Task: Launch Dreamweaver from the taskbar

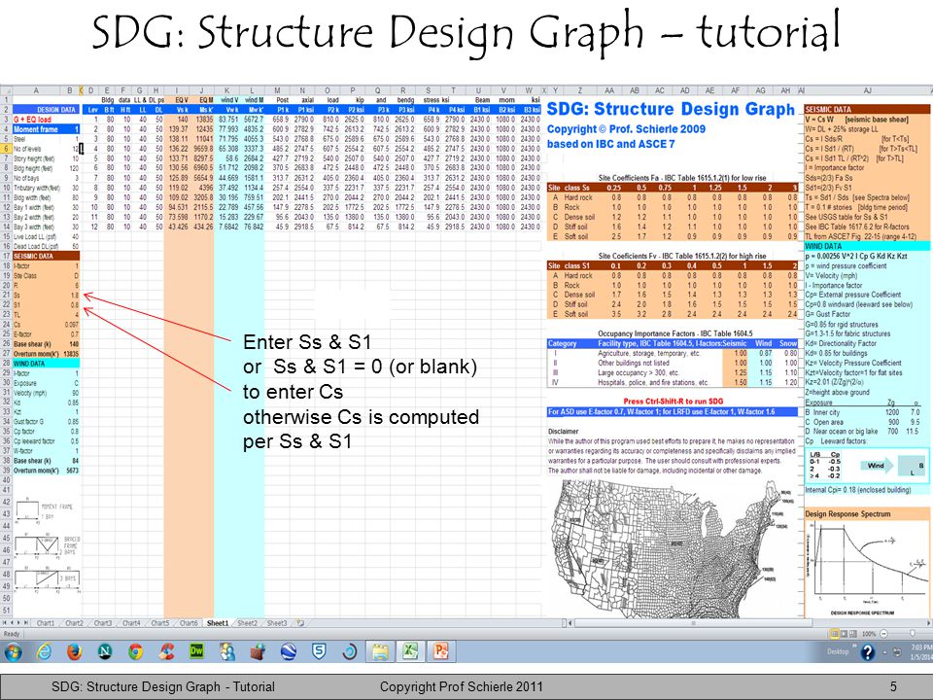Action: pos(196,651)
